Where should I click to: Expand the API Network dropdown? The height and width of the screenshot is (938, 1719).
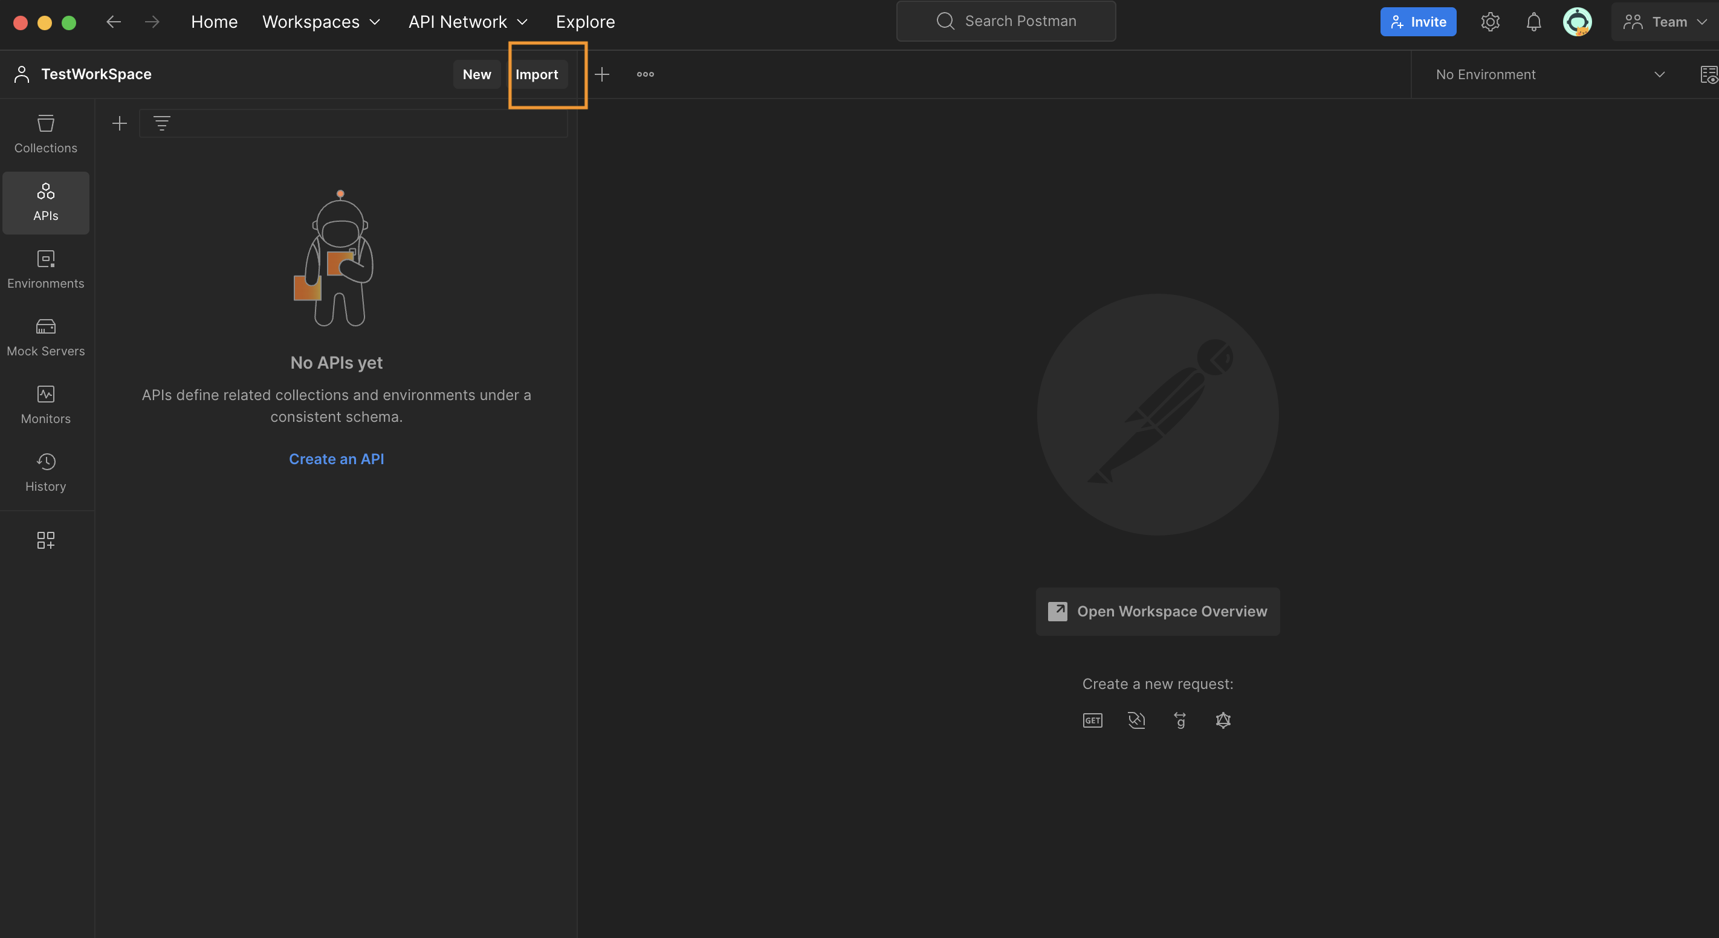(x=468, y=22)
